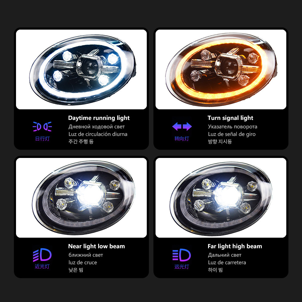Click the 远光灯 Chinese label

click(182, 267)
